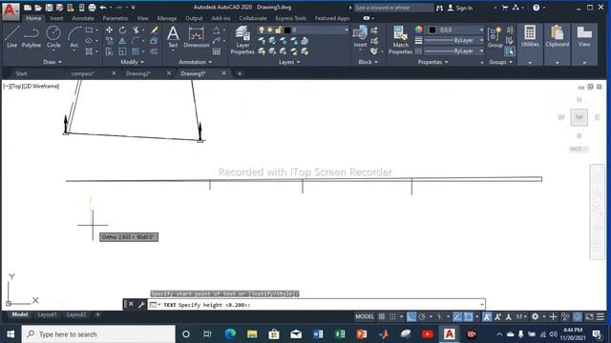Pick the Erase tool in Modify panel

(x=155, y=30)
